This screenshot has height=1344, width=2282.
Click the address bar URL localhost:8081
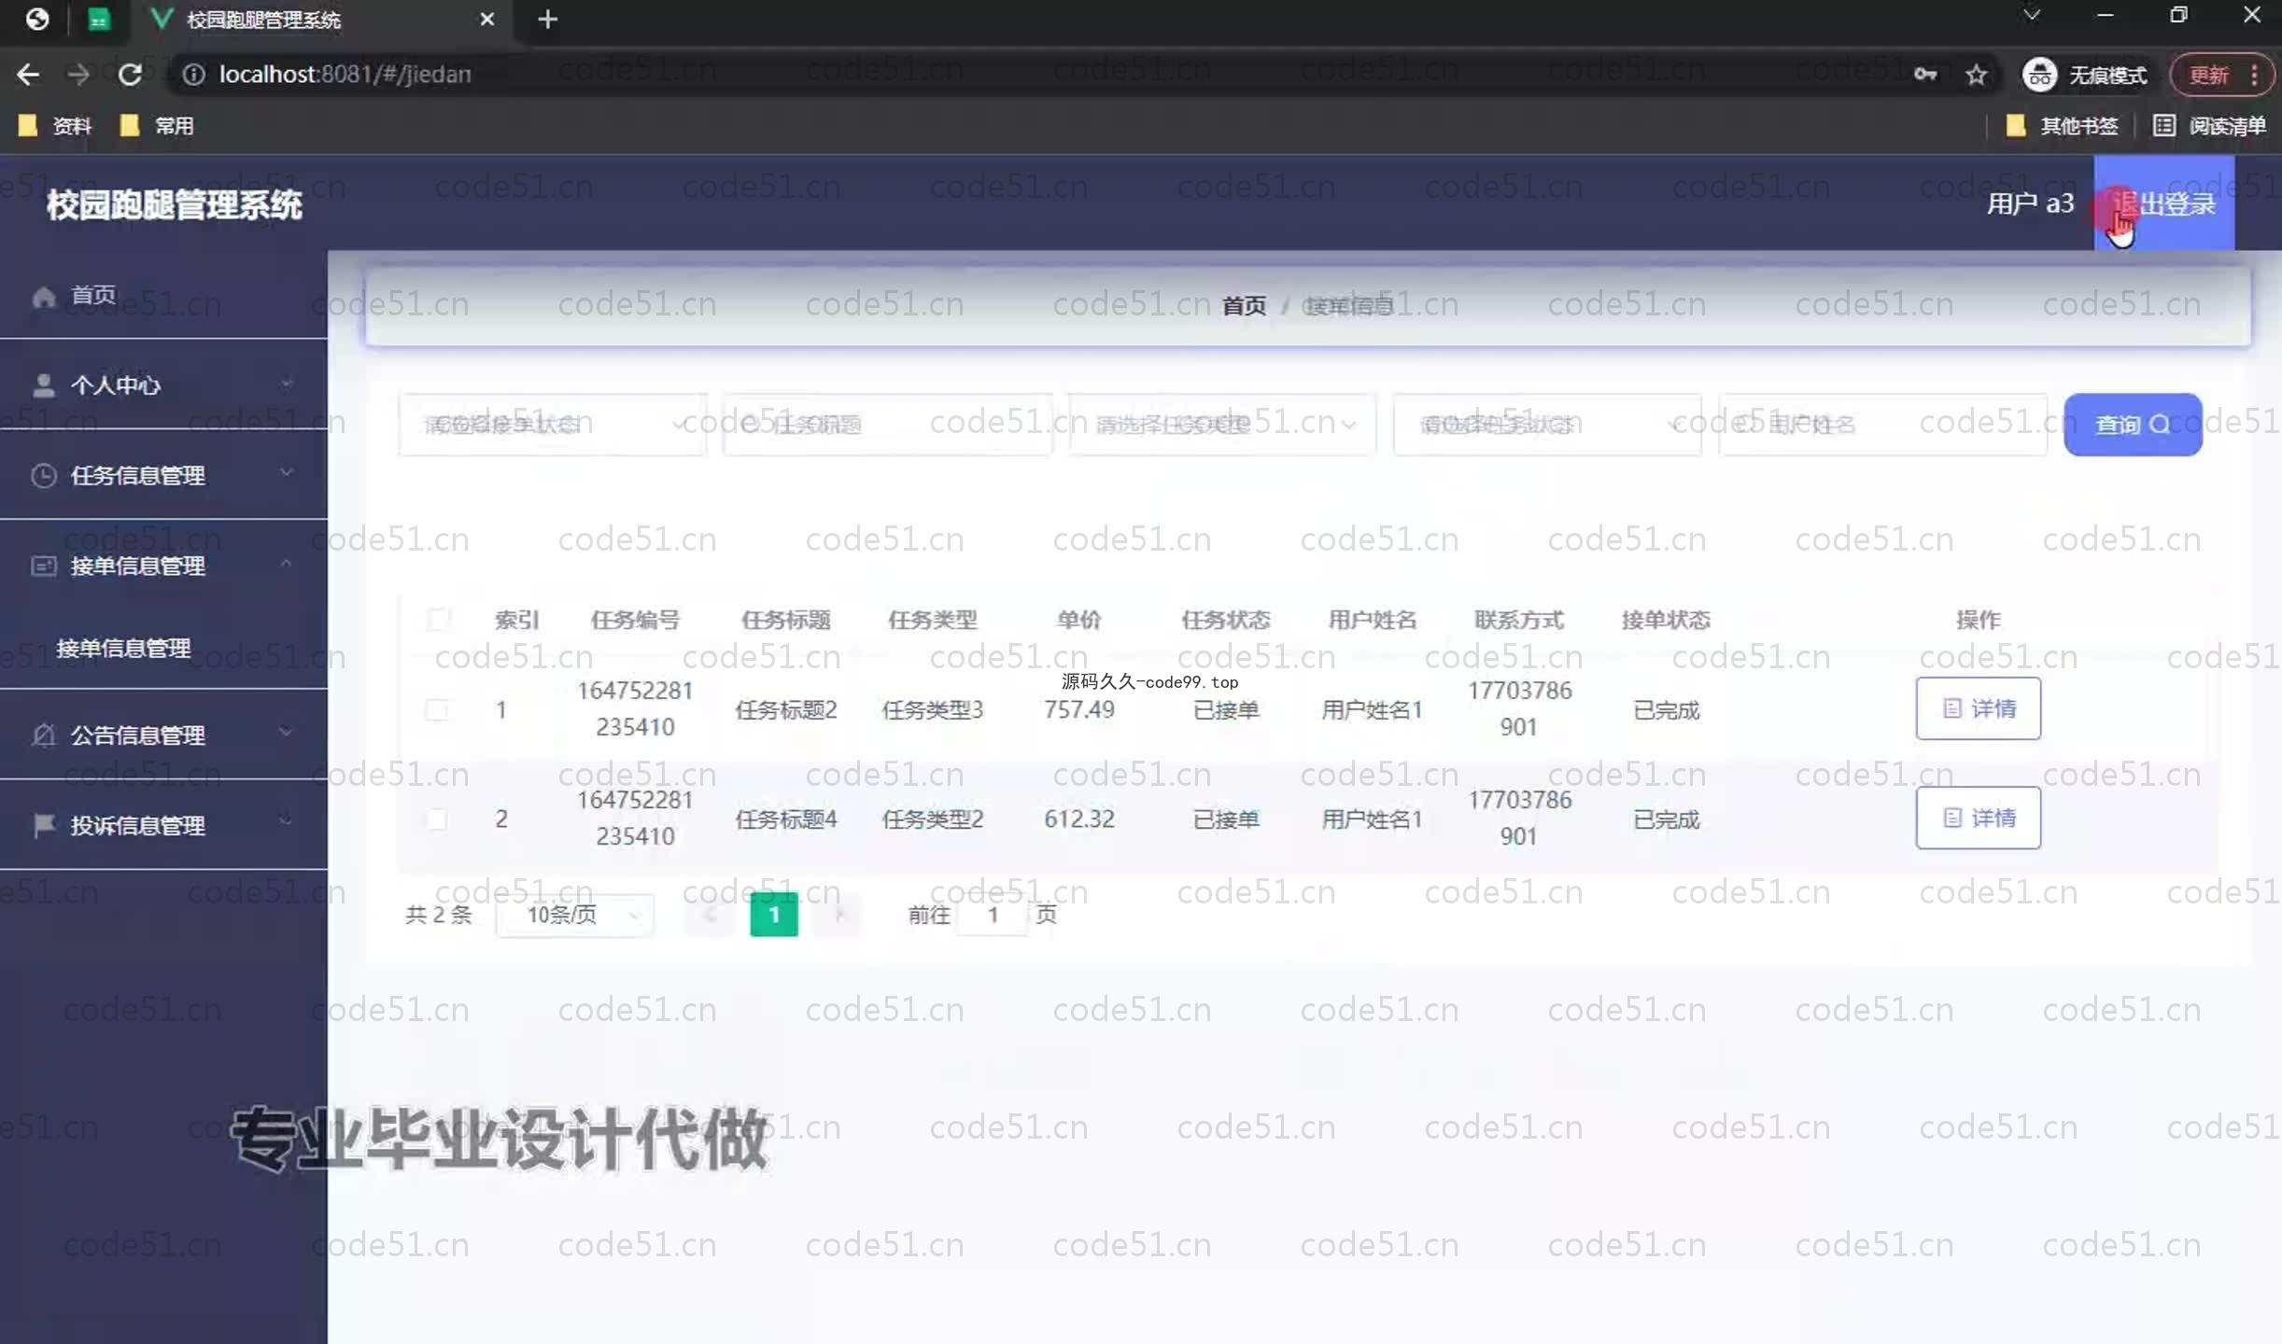coord(345,75)
